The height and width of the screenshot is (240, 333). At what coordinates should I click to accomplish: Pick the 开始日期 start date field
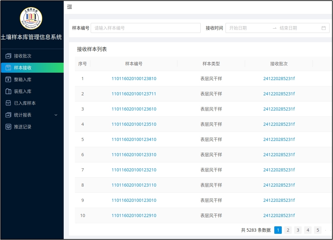point(249,28)
